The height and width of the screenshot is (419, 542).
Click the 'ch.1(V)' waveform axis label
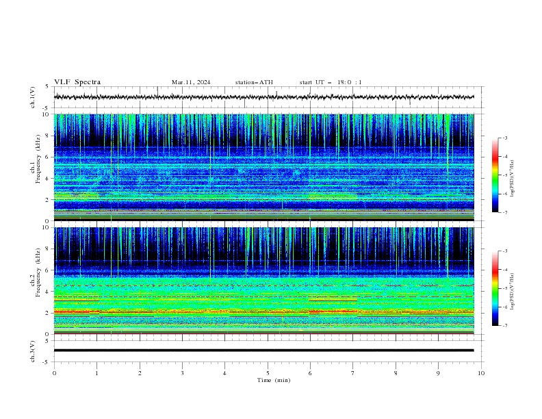(x=33, y=97)
